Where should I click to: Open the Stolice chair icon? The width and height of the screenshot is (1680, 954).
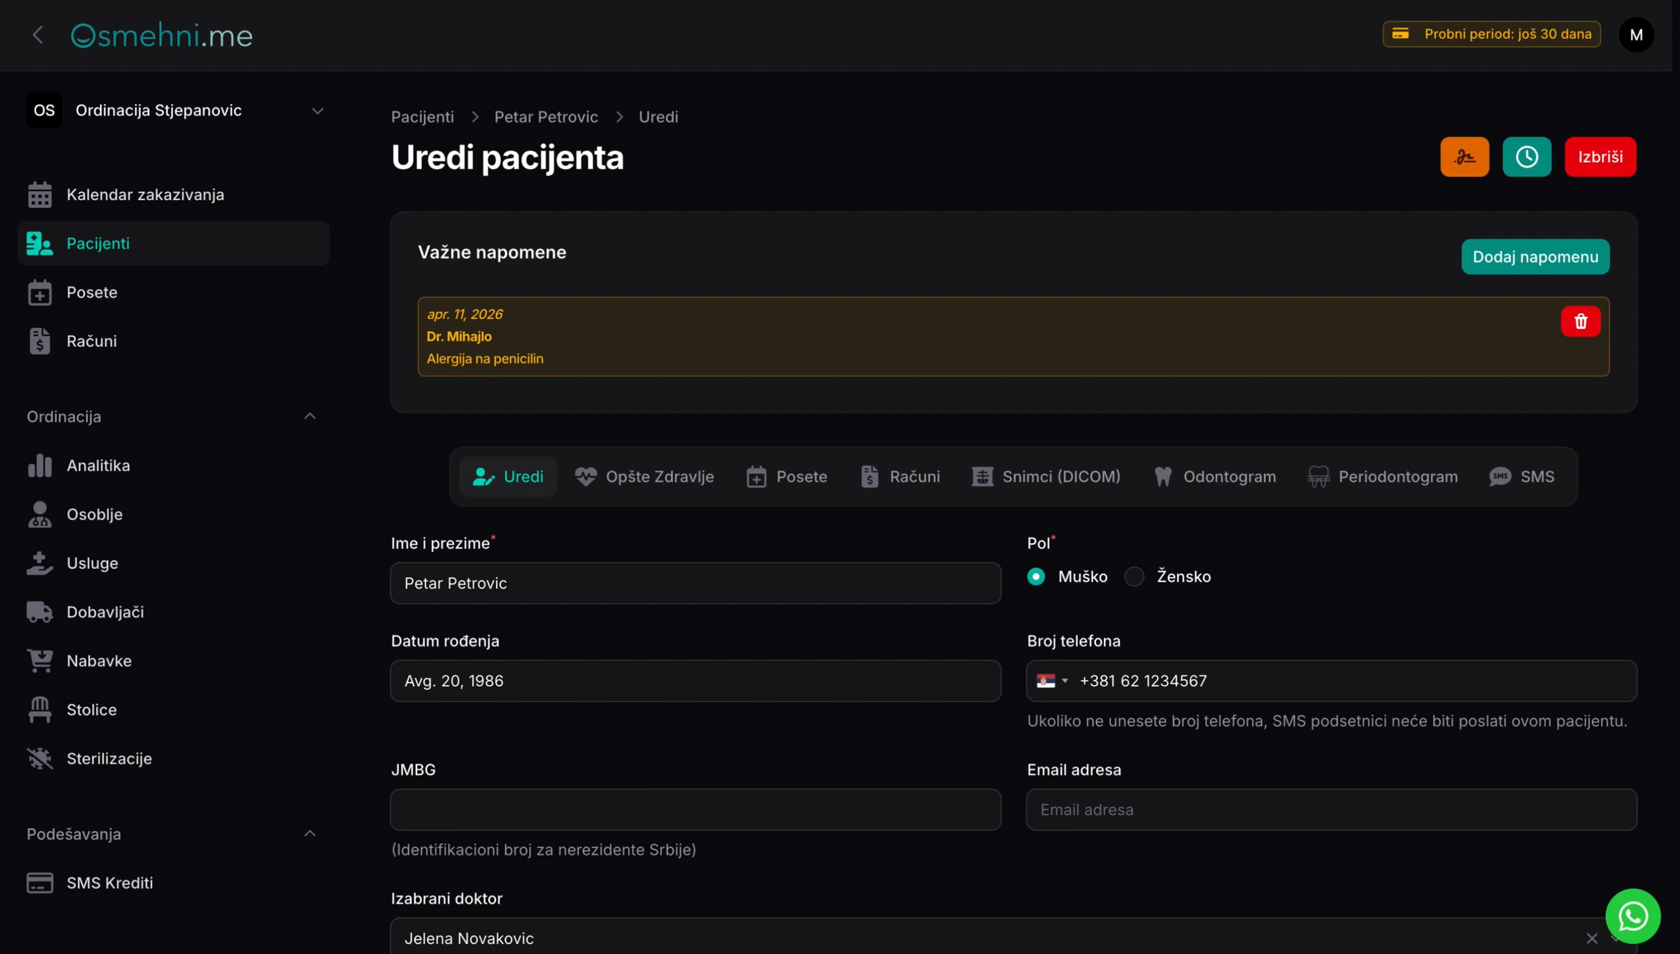(x=40, y=710)
